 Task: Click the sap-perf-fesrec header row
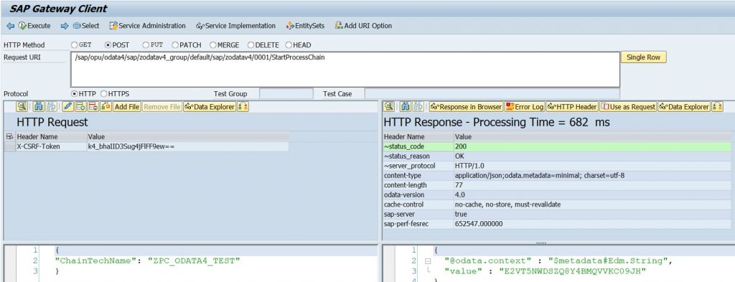pos(557,224)
